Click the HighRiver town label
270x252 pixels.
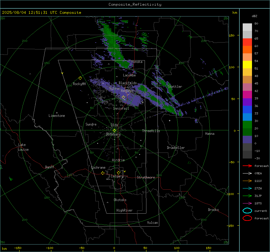tap(124, 210)
